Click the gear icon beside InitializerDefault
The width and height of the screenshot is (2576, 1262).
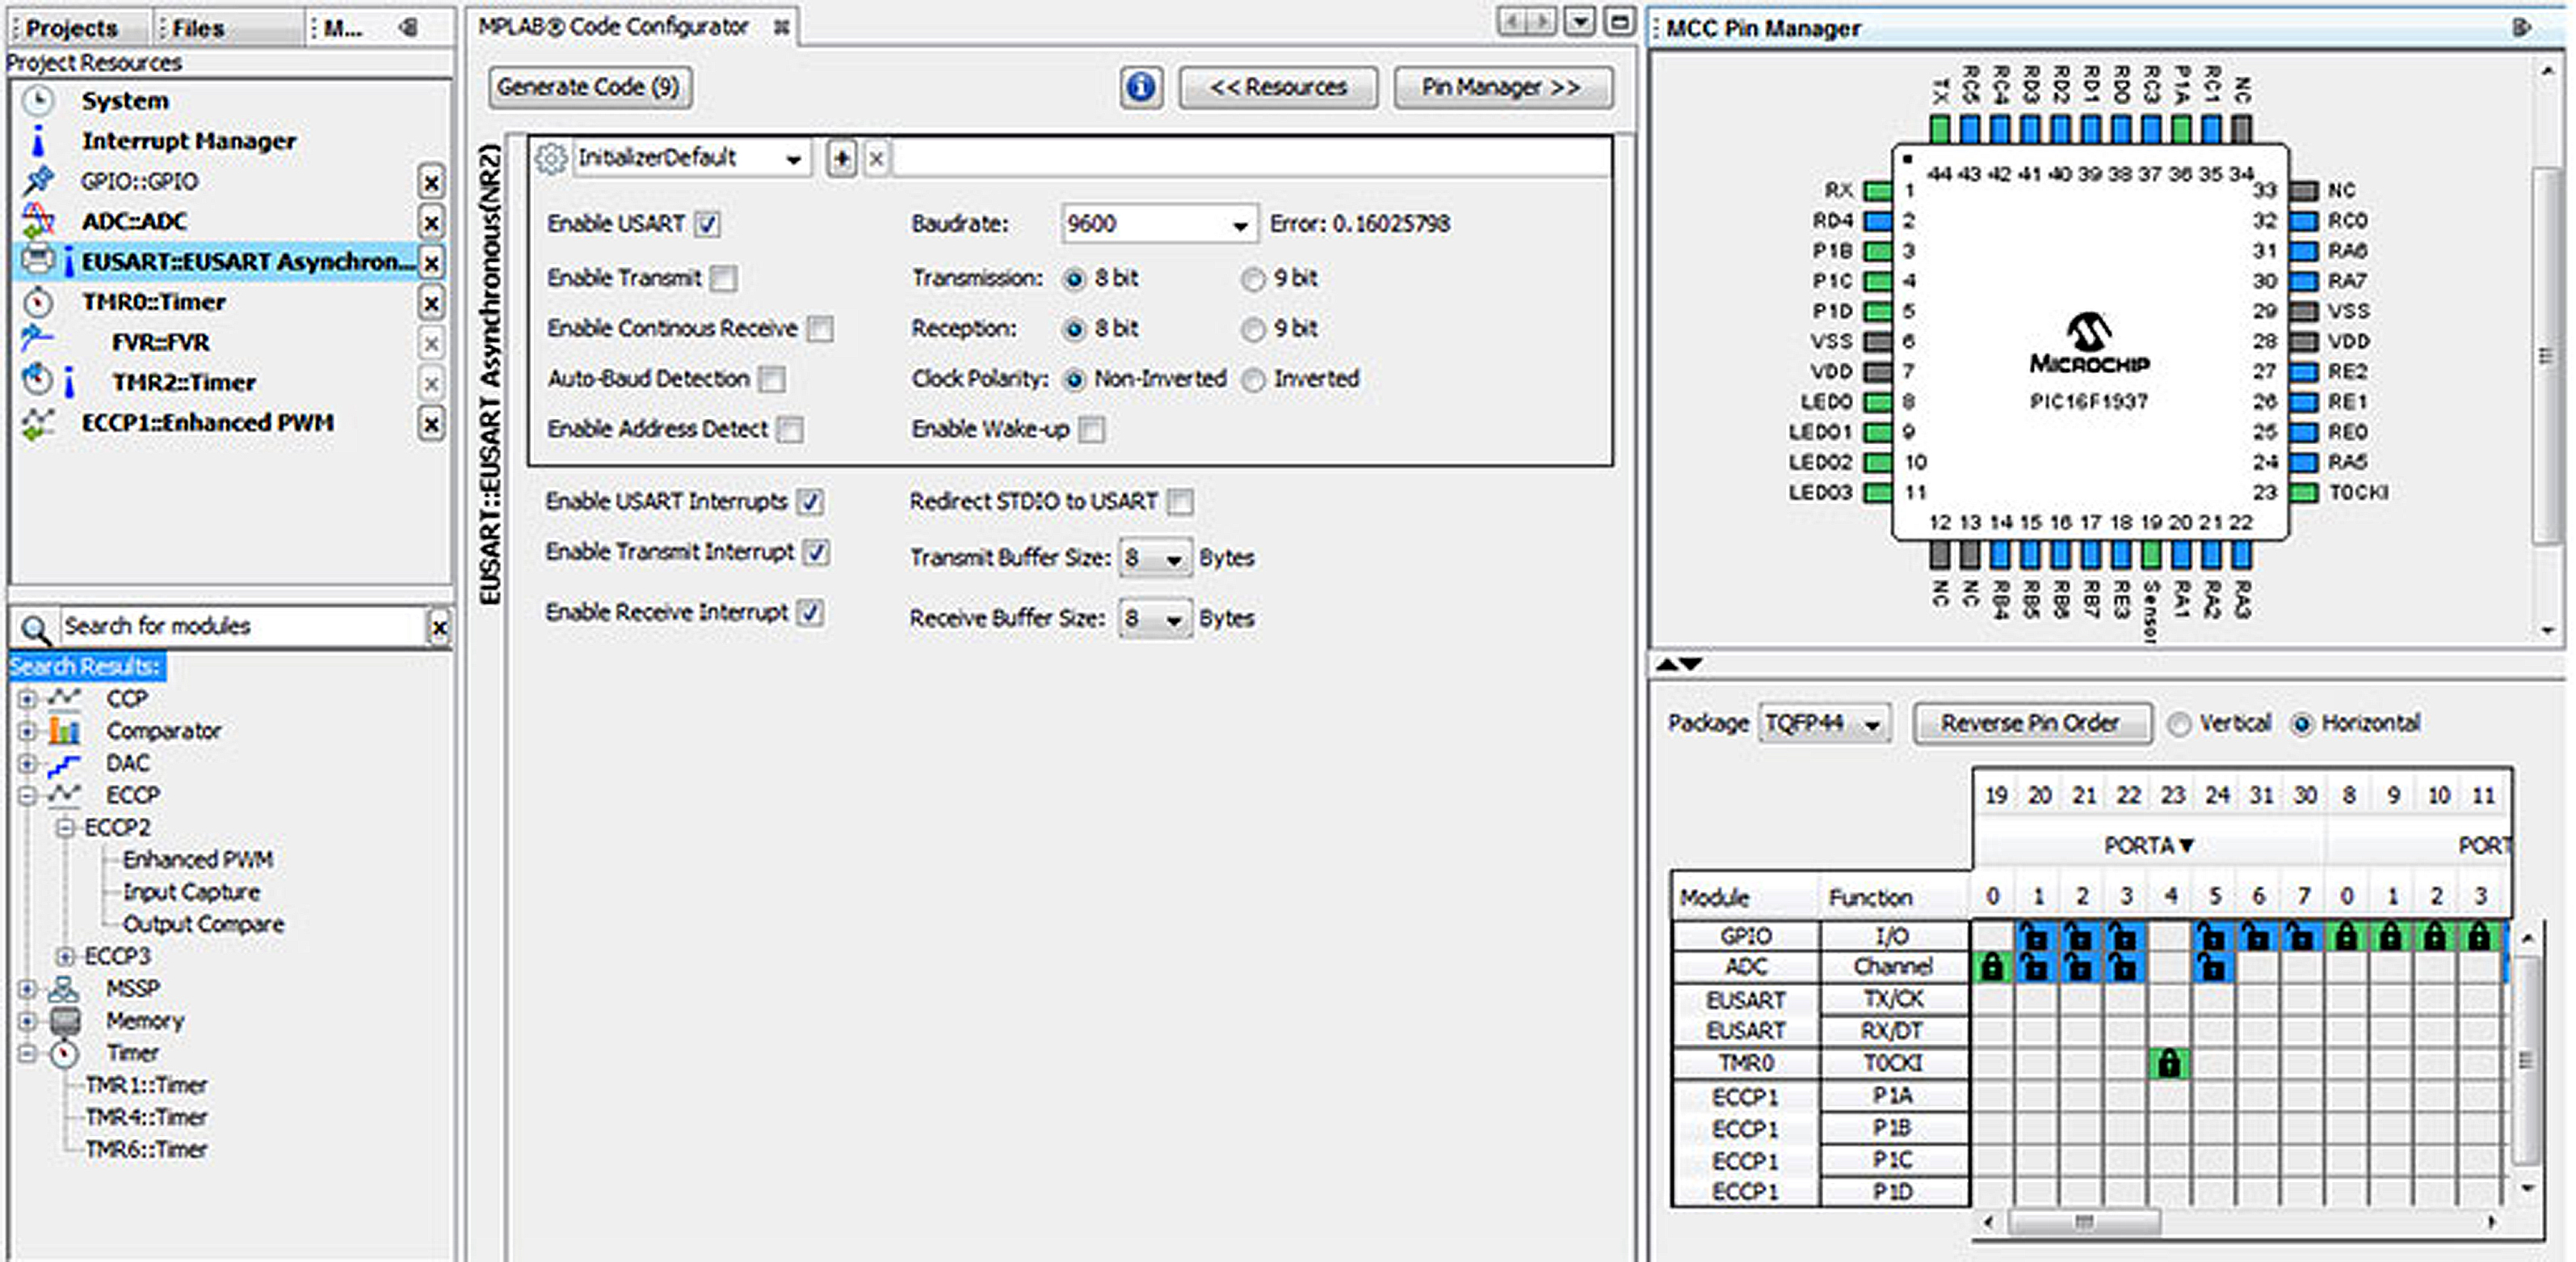pos(550,158)
